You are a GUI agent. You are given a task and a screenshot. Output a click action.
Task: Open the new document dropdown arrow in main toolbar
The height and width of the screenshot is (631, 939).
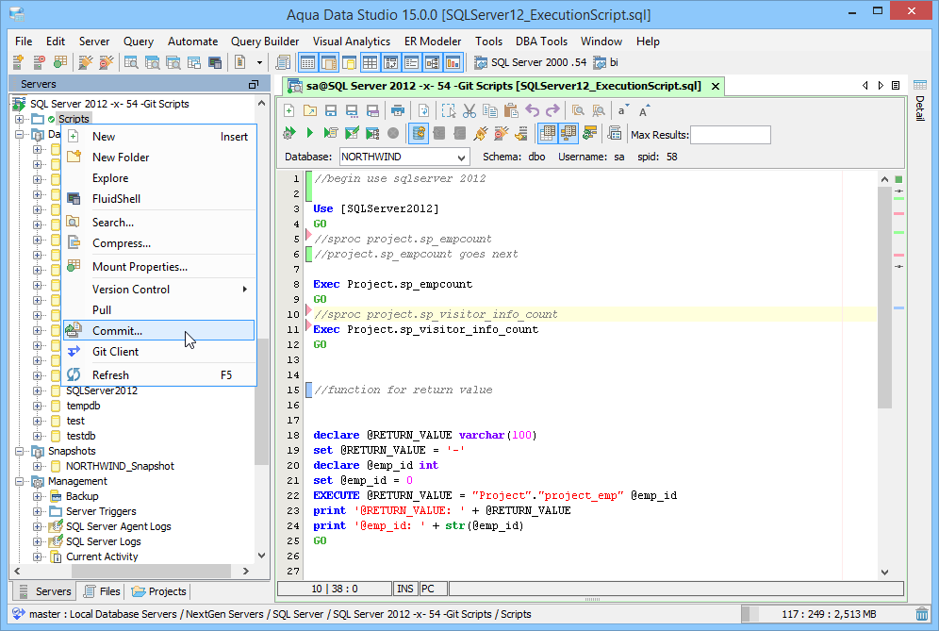[259, 62]
